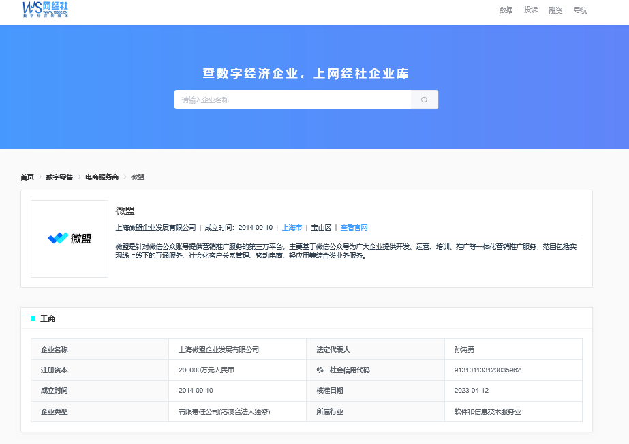Click 上海微盟企业发展有限公司 under the title
The height and width of the screenshot is (444, 629).
click(x=155, y=228)
